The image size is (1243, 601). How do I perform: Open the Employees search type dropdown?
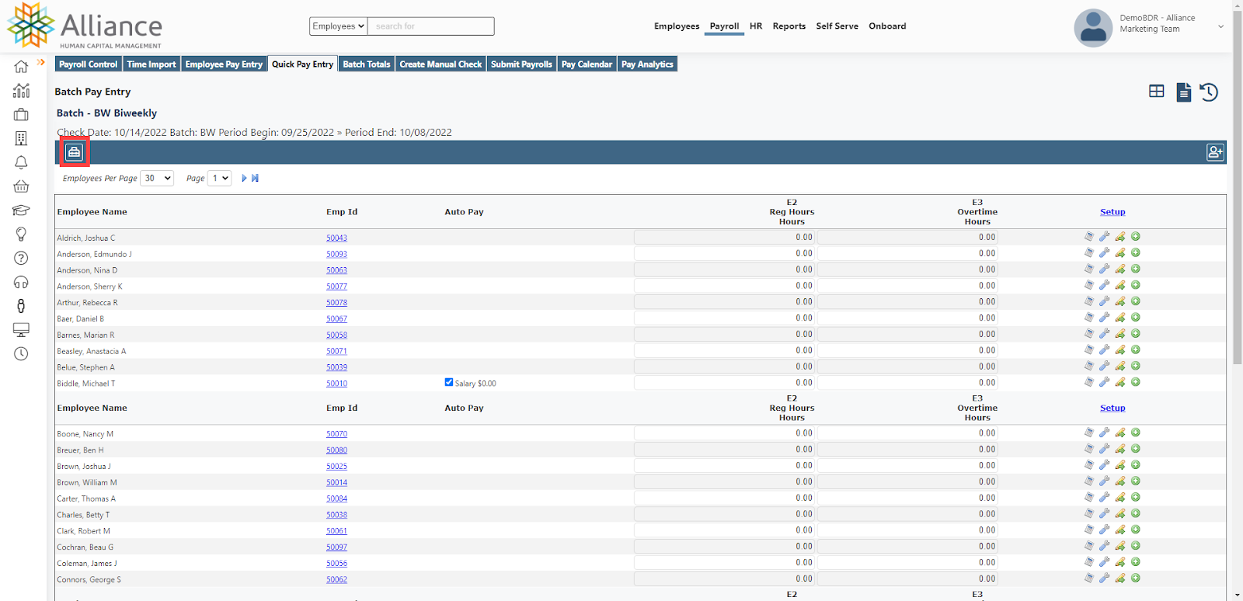tap(338, 26)
